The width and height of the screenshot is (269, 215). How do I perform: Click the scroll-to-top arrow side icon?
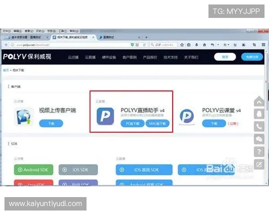tap(259, 102)
